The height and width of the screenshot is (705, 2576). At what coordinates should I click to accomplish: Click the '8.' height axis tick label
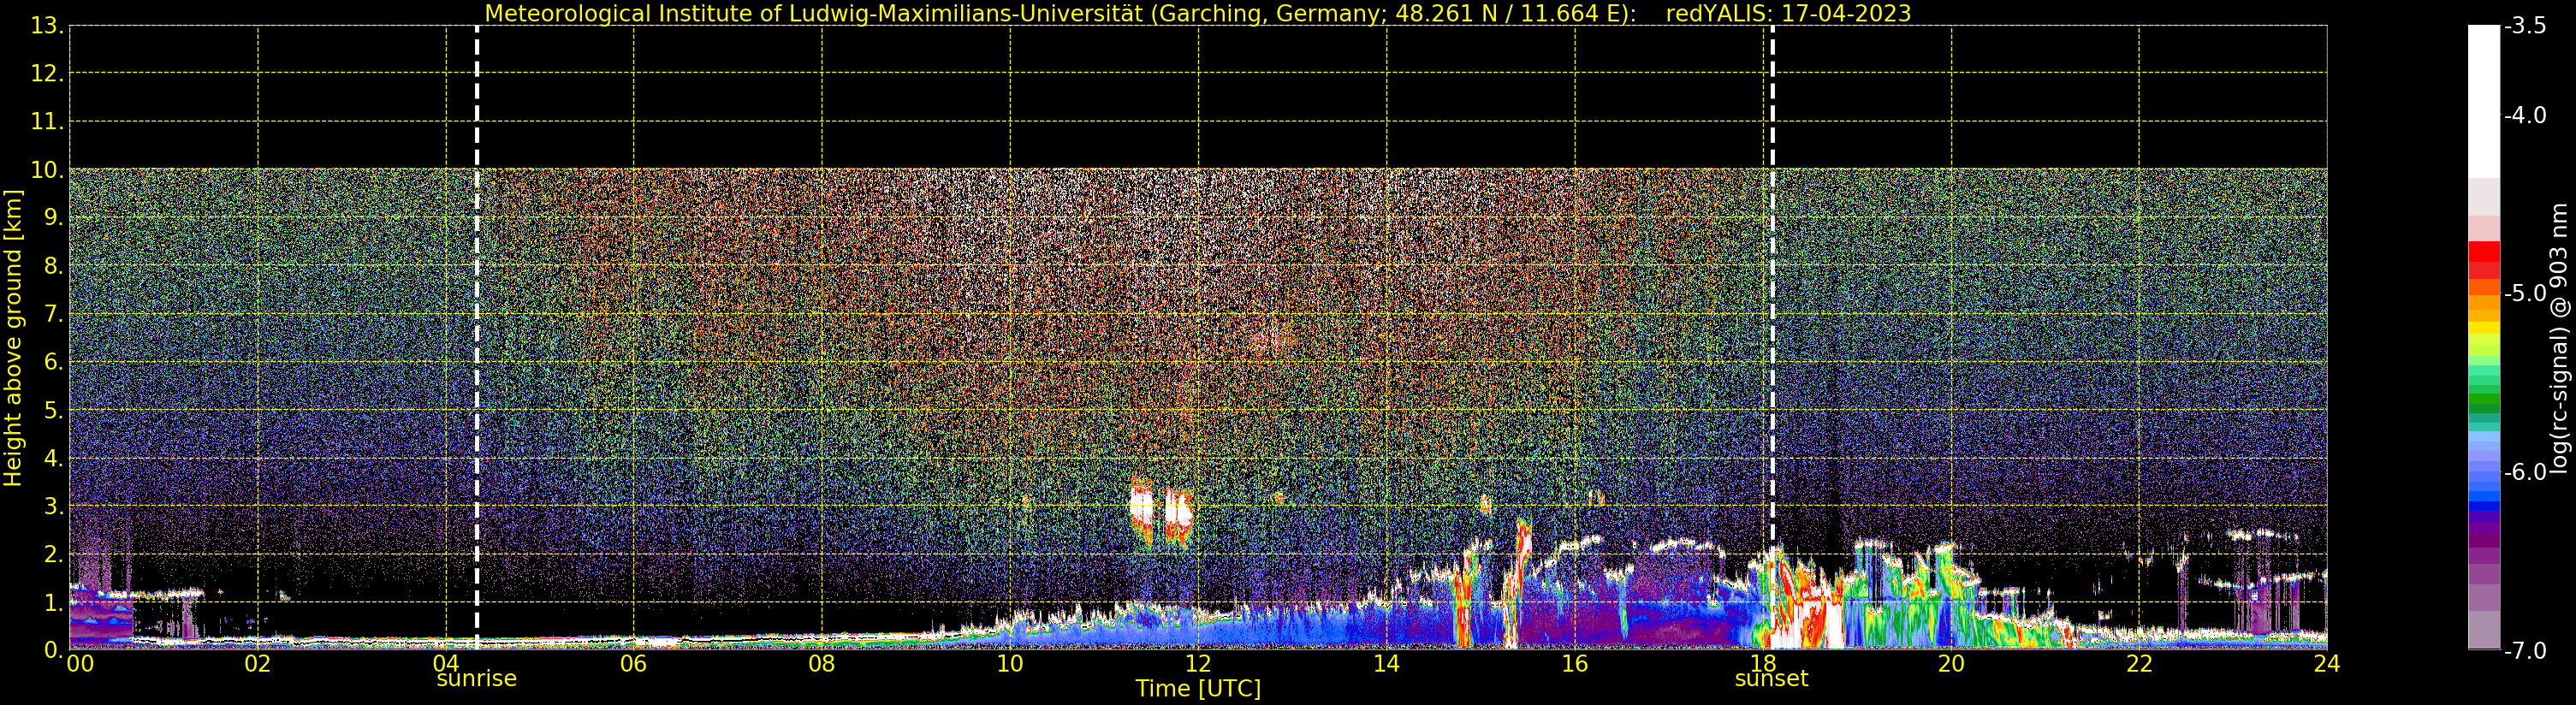(x=54, y=266)
